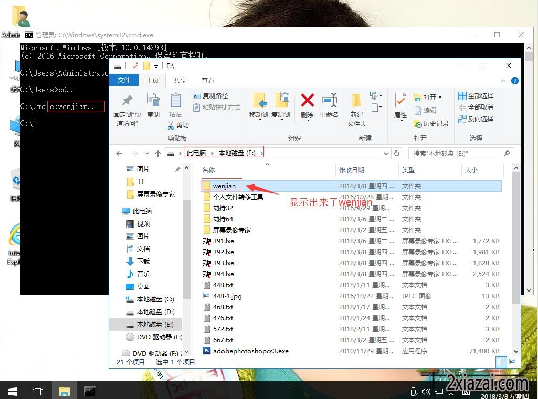Image resolution: width=538 pixels, height=399 pixels.
Task: Open 属性 properties from the ribbon
Action: 400,100
